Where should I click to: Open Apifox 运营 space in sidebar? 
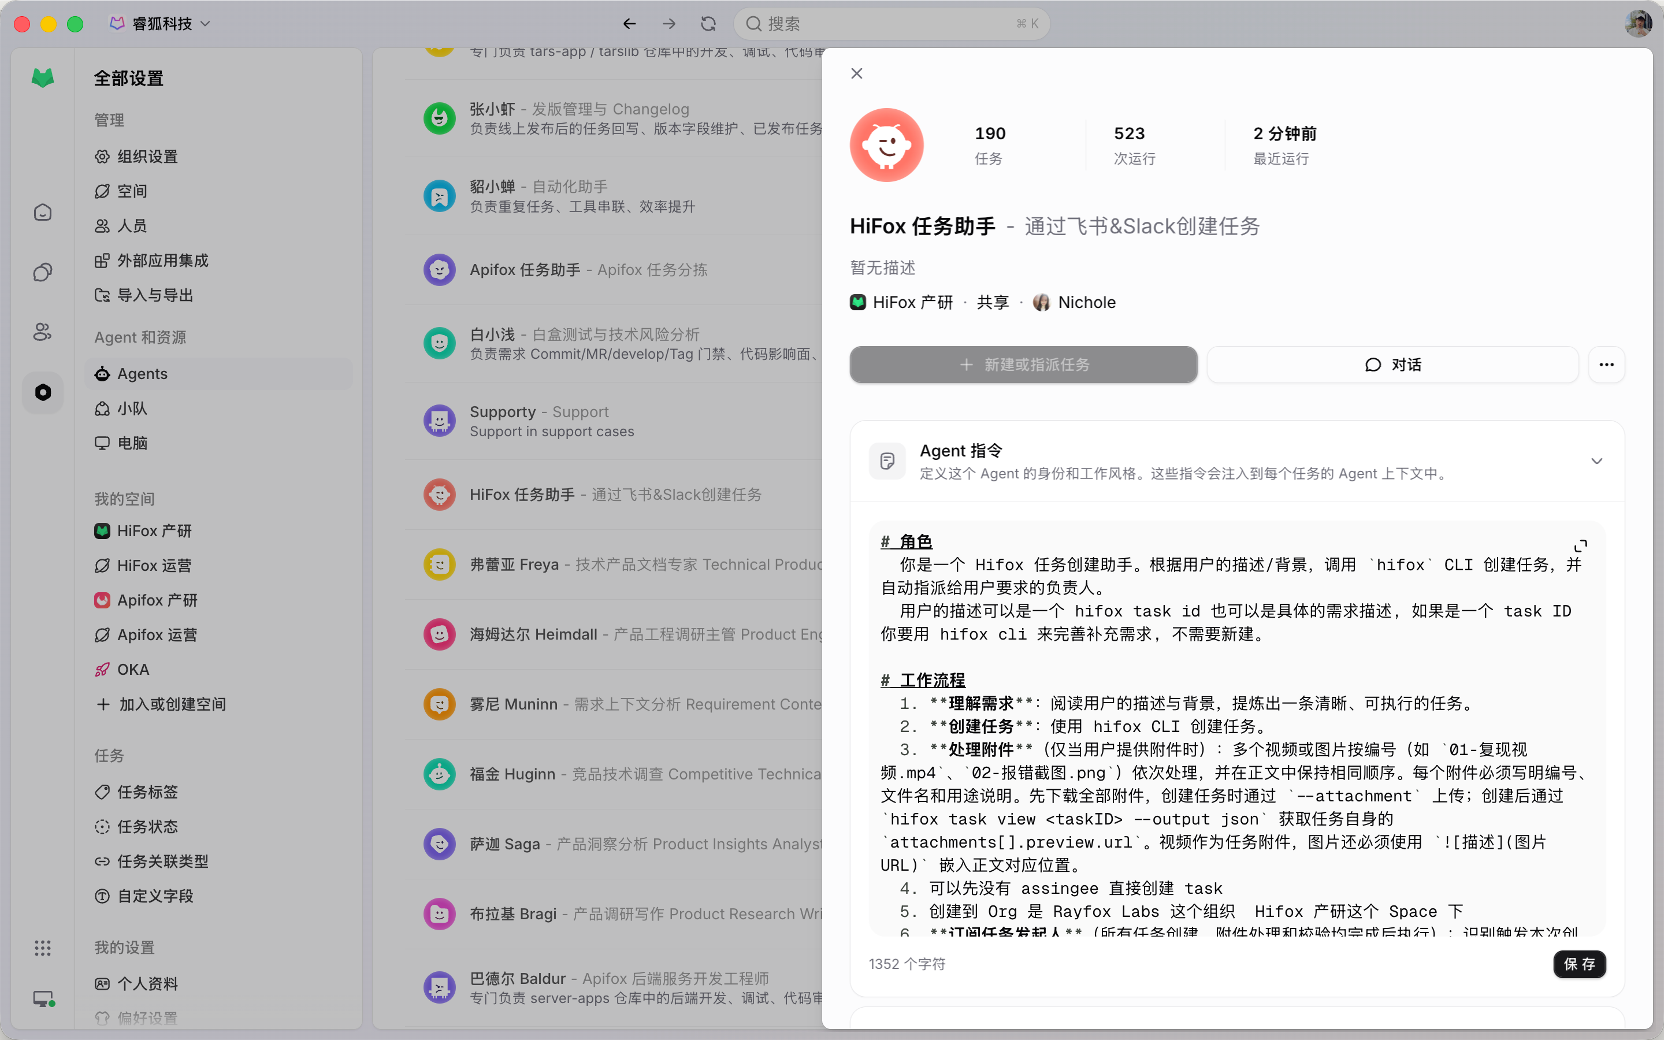tap(218, 635)
